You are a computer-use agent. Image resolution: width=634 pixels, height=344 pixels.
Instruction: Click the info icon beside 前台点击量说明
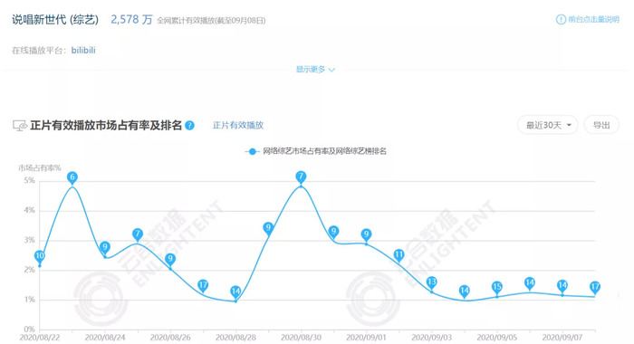click(x=561, y=19)
